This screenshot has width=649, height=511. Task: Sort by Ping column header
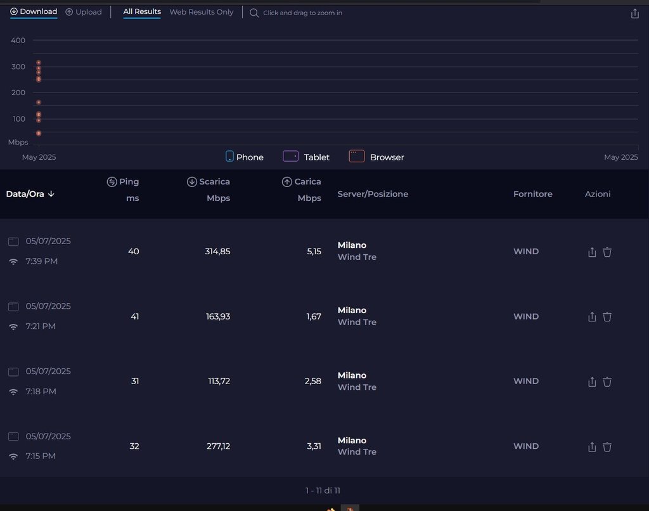[123, 182]
